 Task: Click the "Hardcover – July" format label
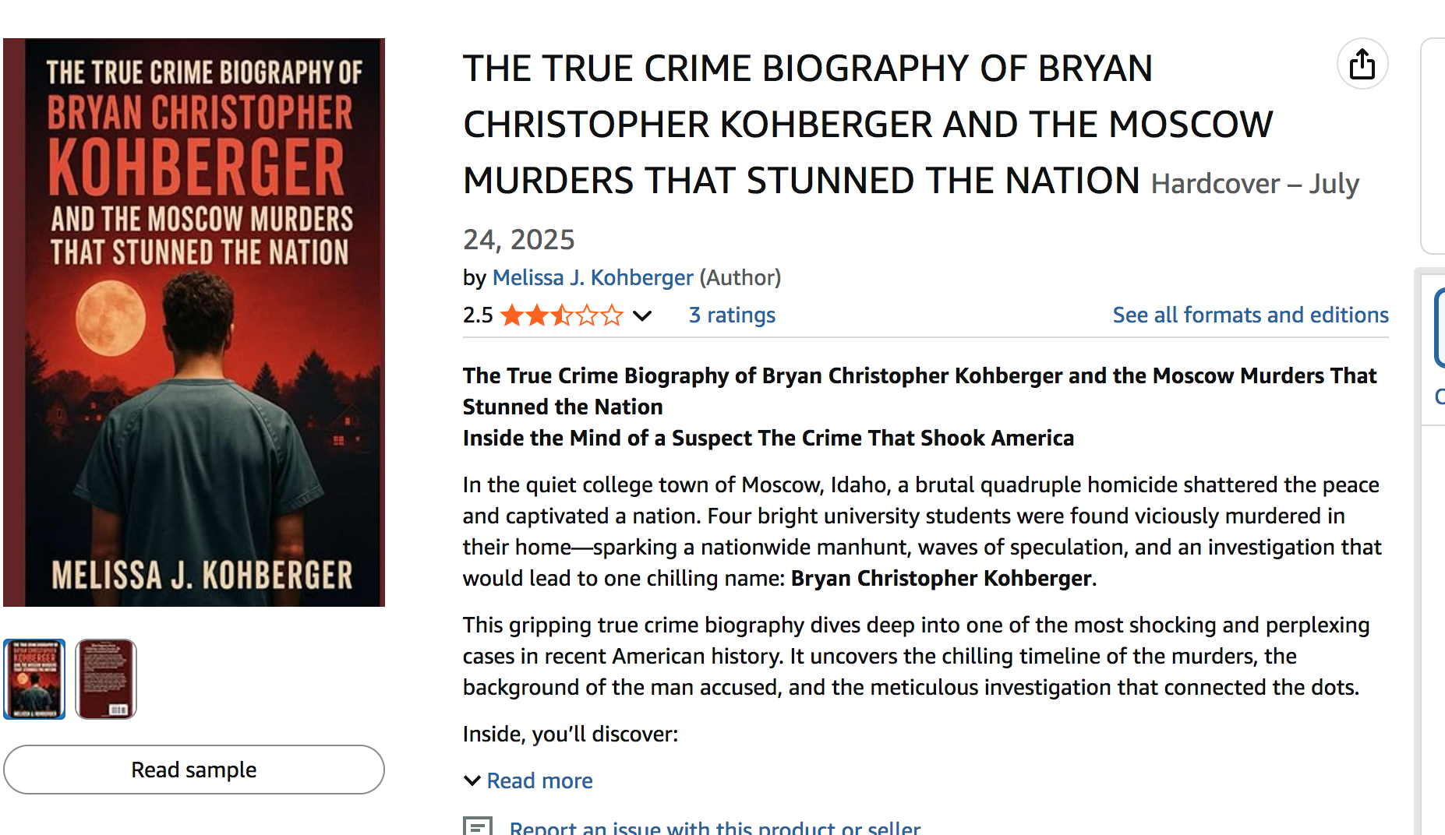[1255, 185]
